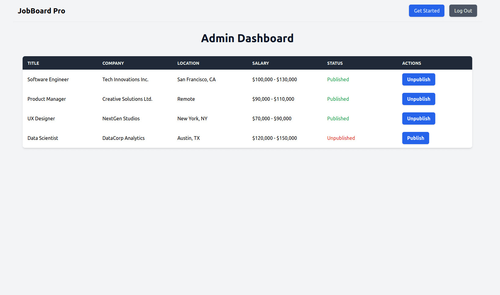500x295 pixels.
Task: Select the Software Engineer job title
Action: pyautogui.click(x=48, y=79)
